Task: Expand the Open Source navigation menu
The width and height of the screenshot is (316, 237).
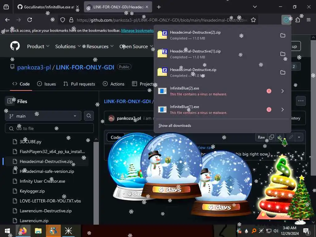Action: [136, 46]
